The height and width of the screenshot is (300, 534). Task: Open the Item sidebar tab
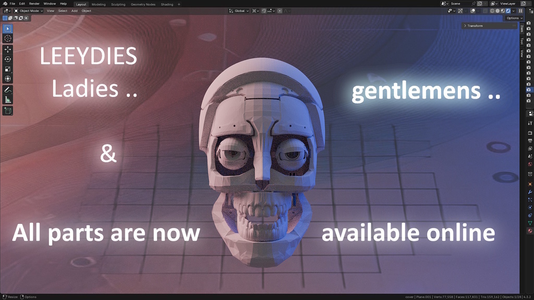pyautogui.click(x=521, y=29)
